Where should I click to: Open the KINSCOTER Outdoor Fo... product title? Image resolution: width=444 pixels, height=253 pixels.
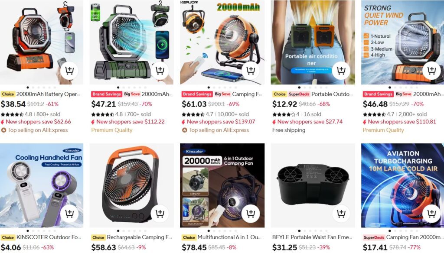[49, 237]
